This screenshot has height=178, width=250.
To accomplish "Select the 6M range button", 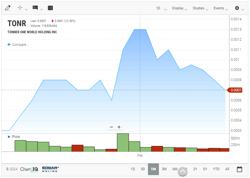I will point(175,169).
